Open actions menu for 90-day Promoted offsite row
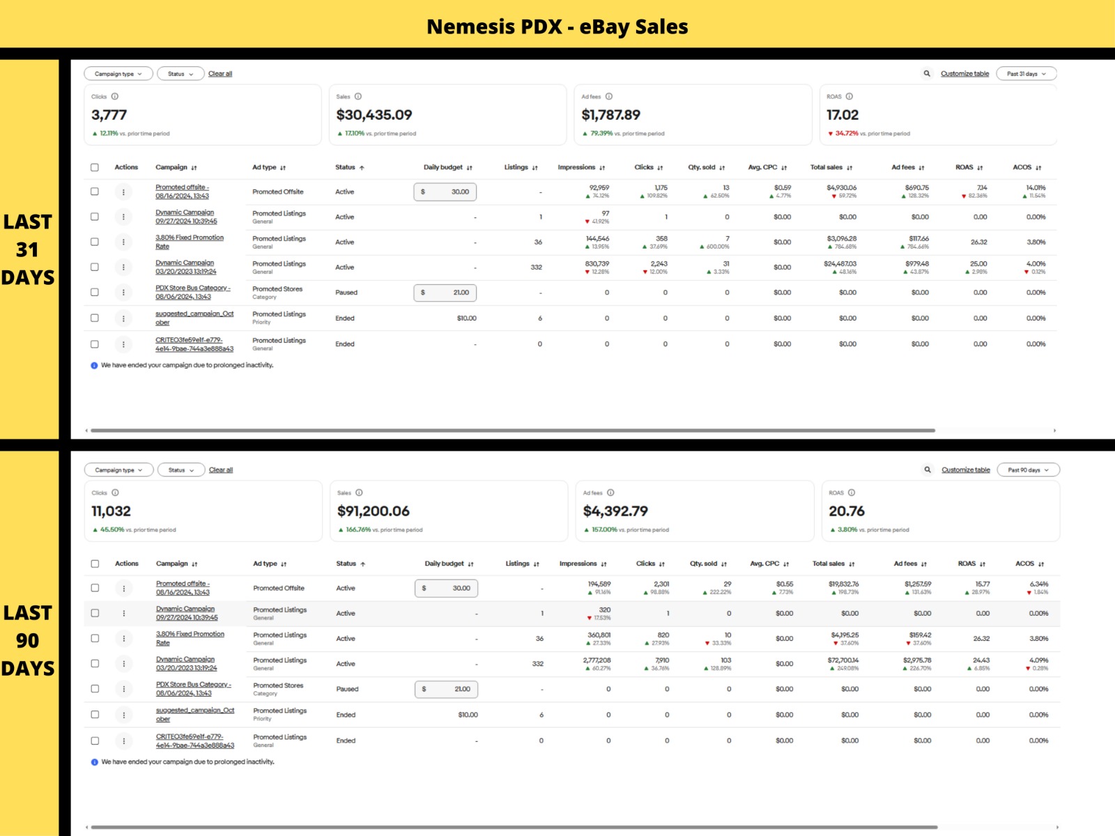 point(124,588)
